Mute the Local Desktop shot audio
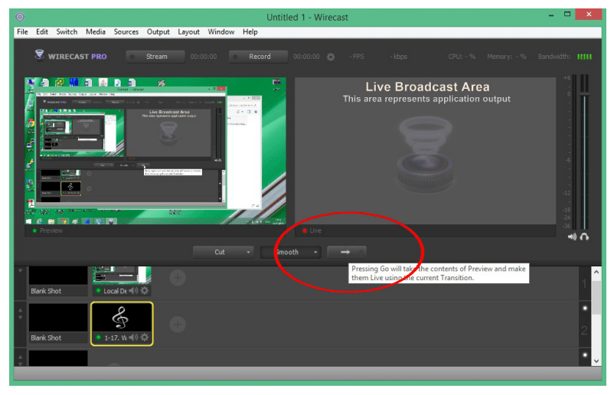Image resolution: width=614 pixels, height=395 pixels. (x=133, y=290)
